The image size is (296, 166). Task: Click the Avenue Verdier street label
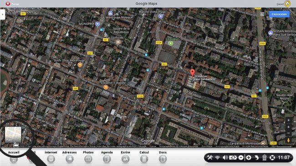61,20
